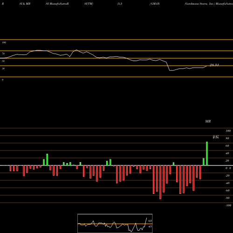Click the '60' MR axis label

(x=227, y=146)
